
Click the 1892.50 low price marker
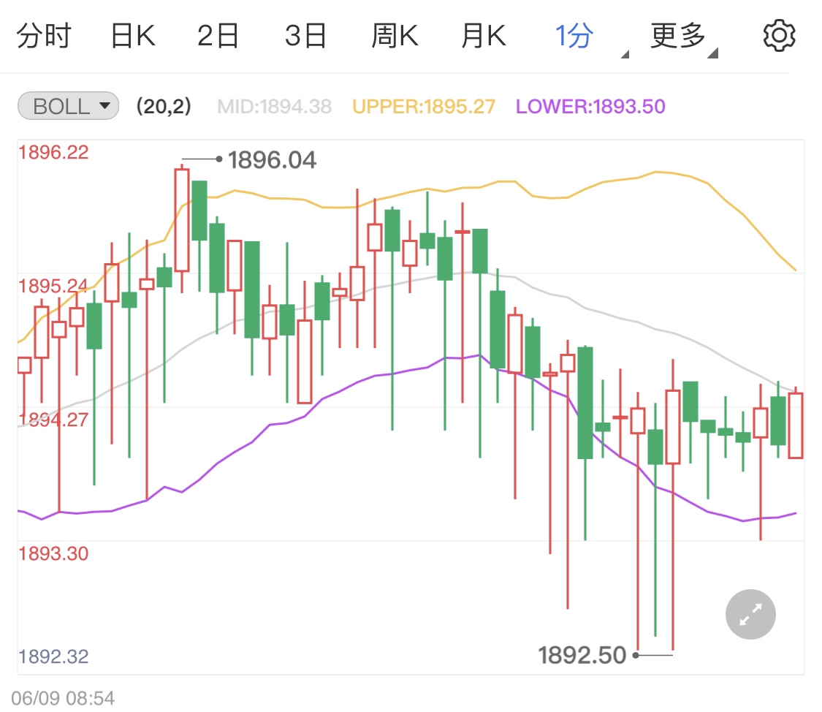tap(582, 656)
